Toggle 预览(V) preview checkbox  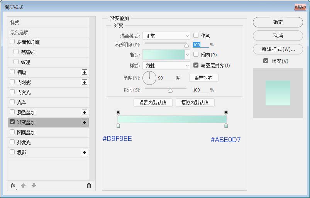266,61
